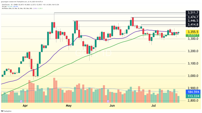Click the 3,000.0 price axis label
The height and width of the screenshot is (113, 202).
coord(192,76)
